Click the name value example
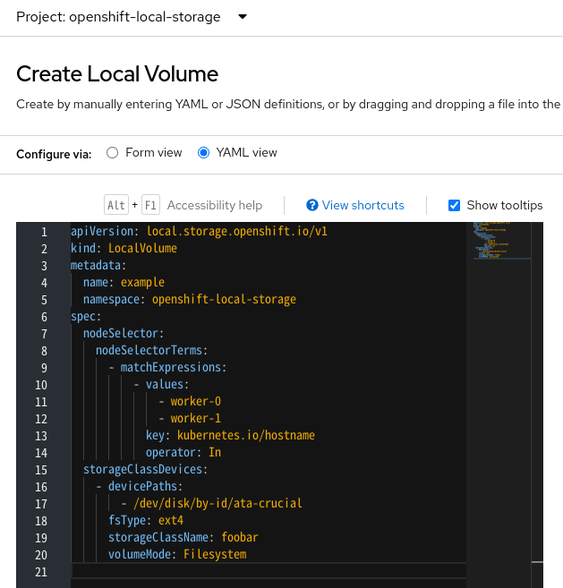Image resolution: width=563 pixels, height=588 pixels. click(142, 283)
